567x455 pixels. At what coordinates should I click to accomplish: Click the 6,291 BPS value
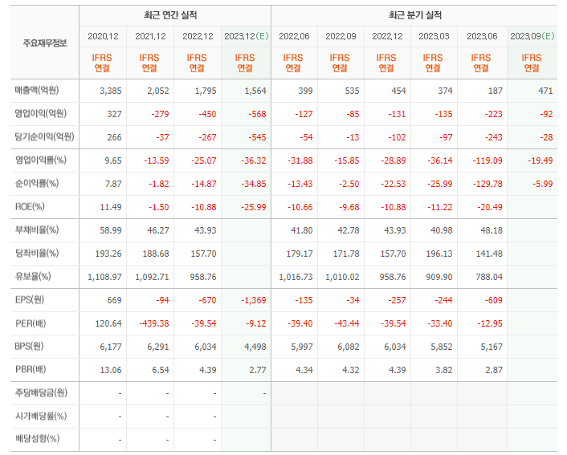158,347
